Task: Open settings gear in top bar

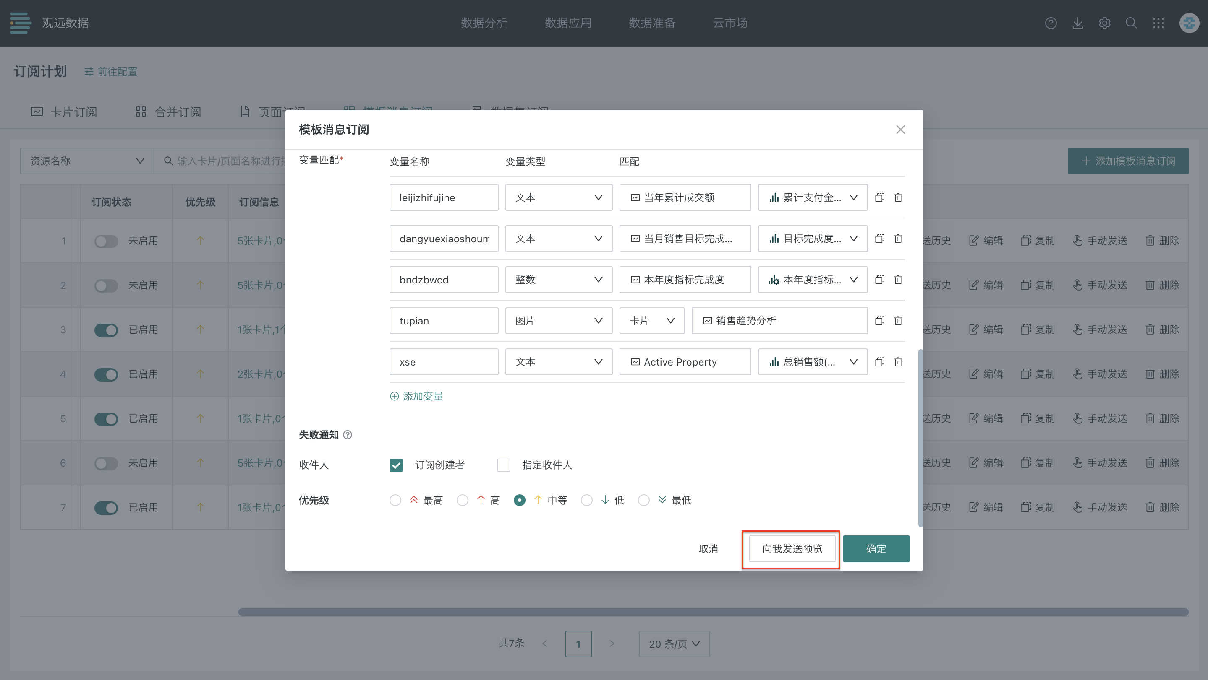Action: pos(1104,23)
